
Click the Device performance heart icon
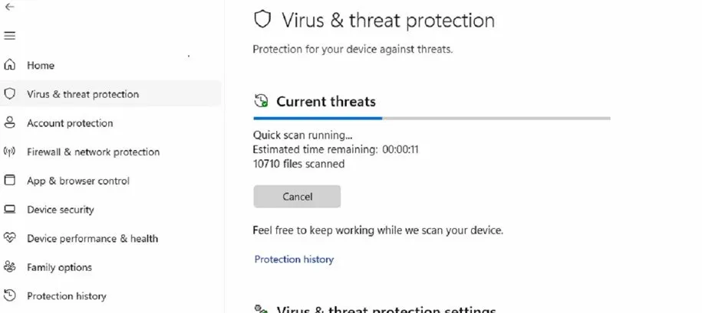pyautogui.click(x=10, y=238)
